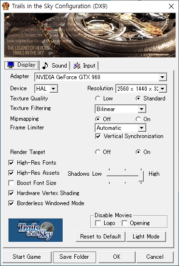The image size is (179, 266).
Task: Toggle Borderless Windowed Mode checkbox
Action: coord(11,203)
